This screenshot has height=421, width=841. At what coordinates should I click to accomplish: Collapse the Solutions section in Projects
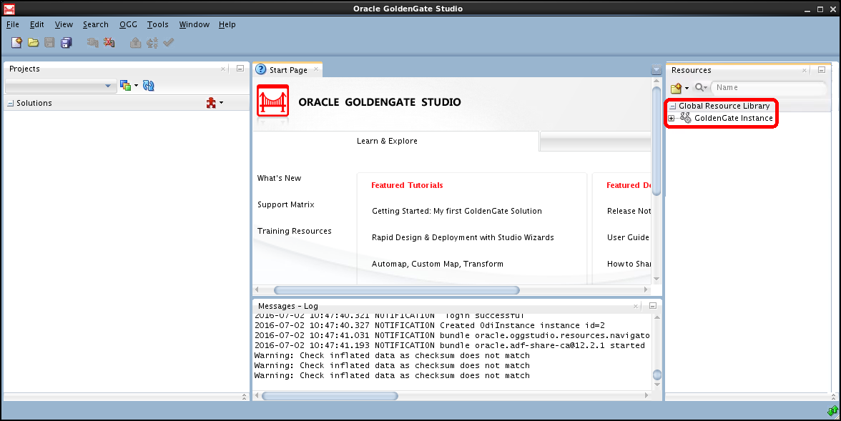pyautogui.click(x=9, y=102)
